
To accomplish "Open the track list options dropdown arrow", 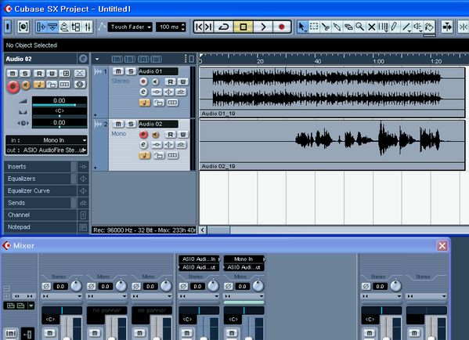I will [97, 59].
